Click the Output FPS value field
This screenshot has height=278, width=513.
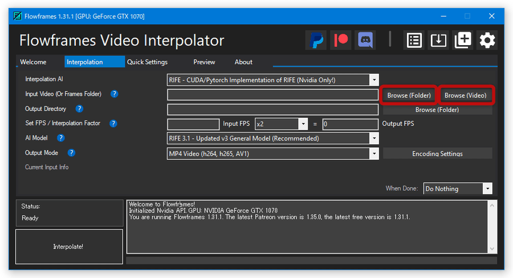[350, 124]
